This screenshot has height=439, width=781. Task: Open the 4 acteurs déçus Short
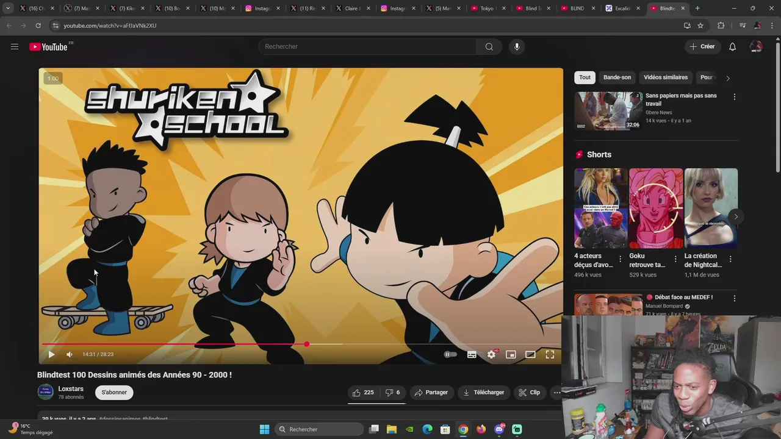(601, 209)
